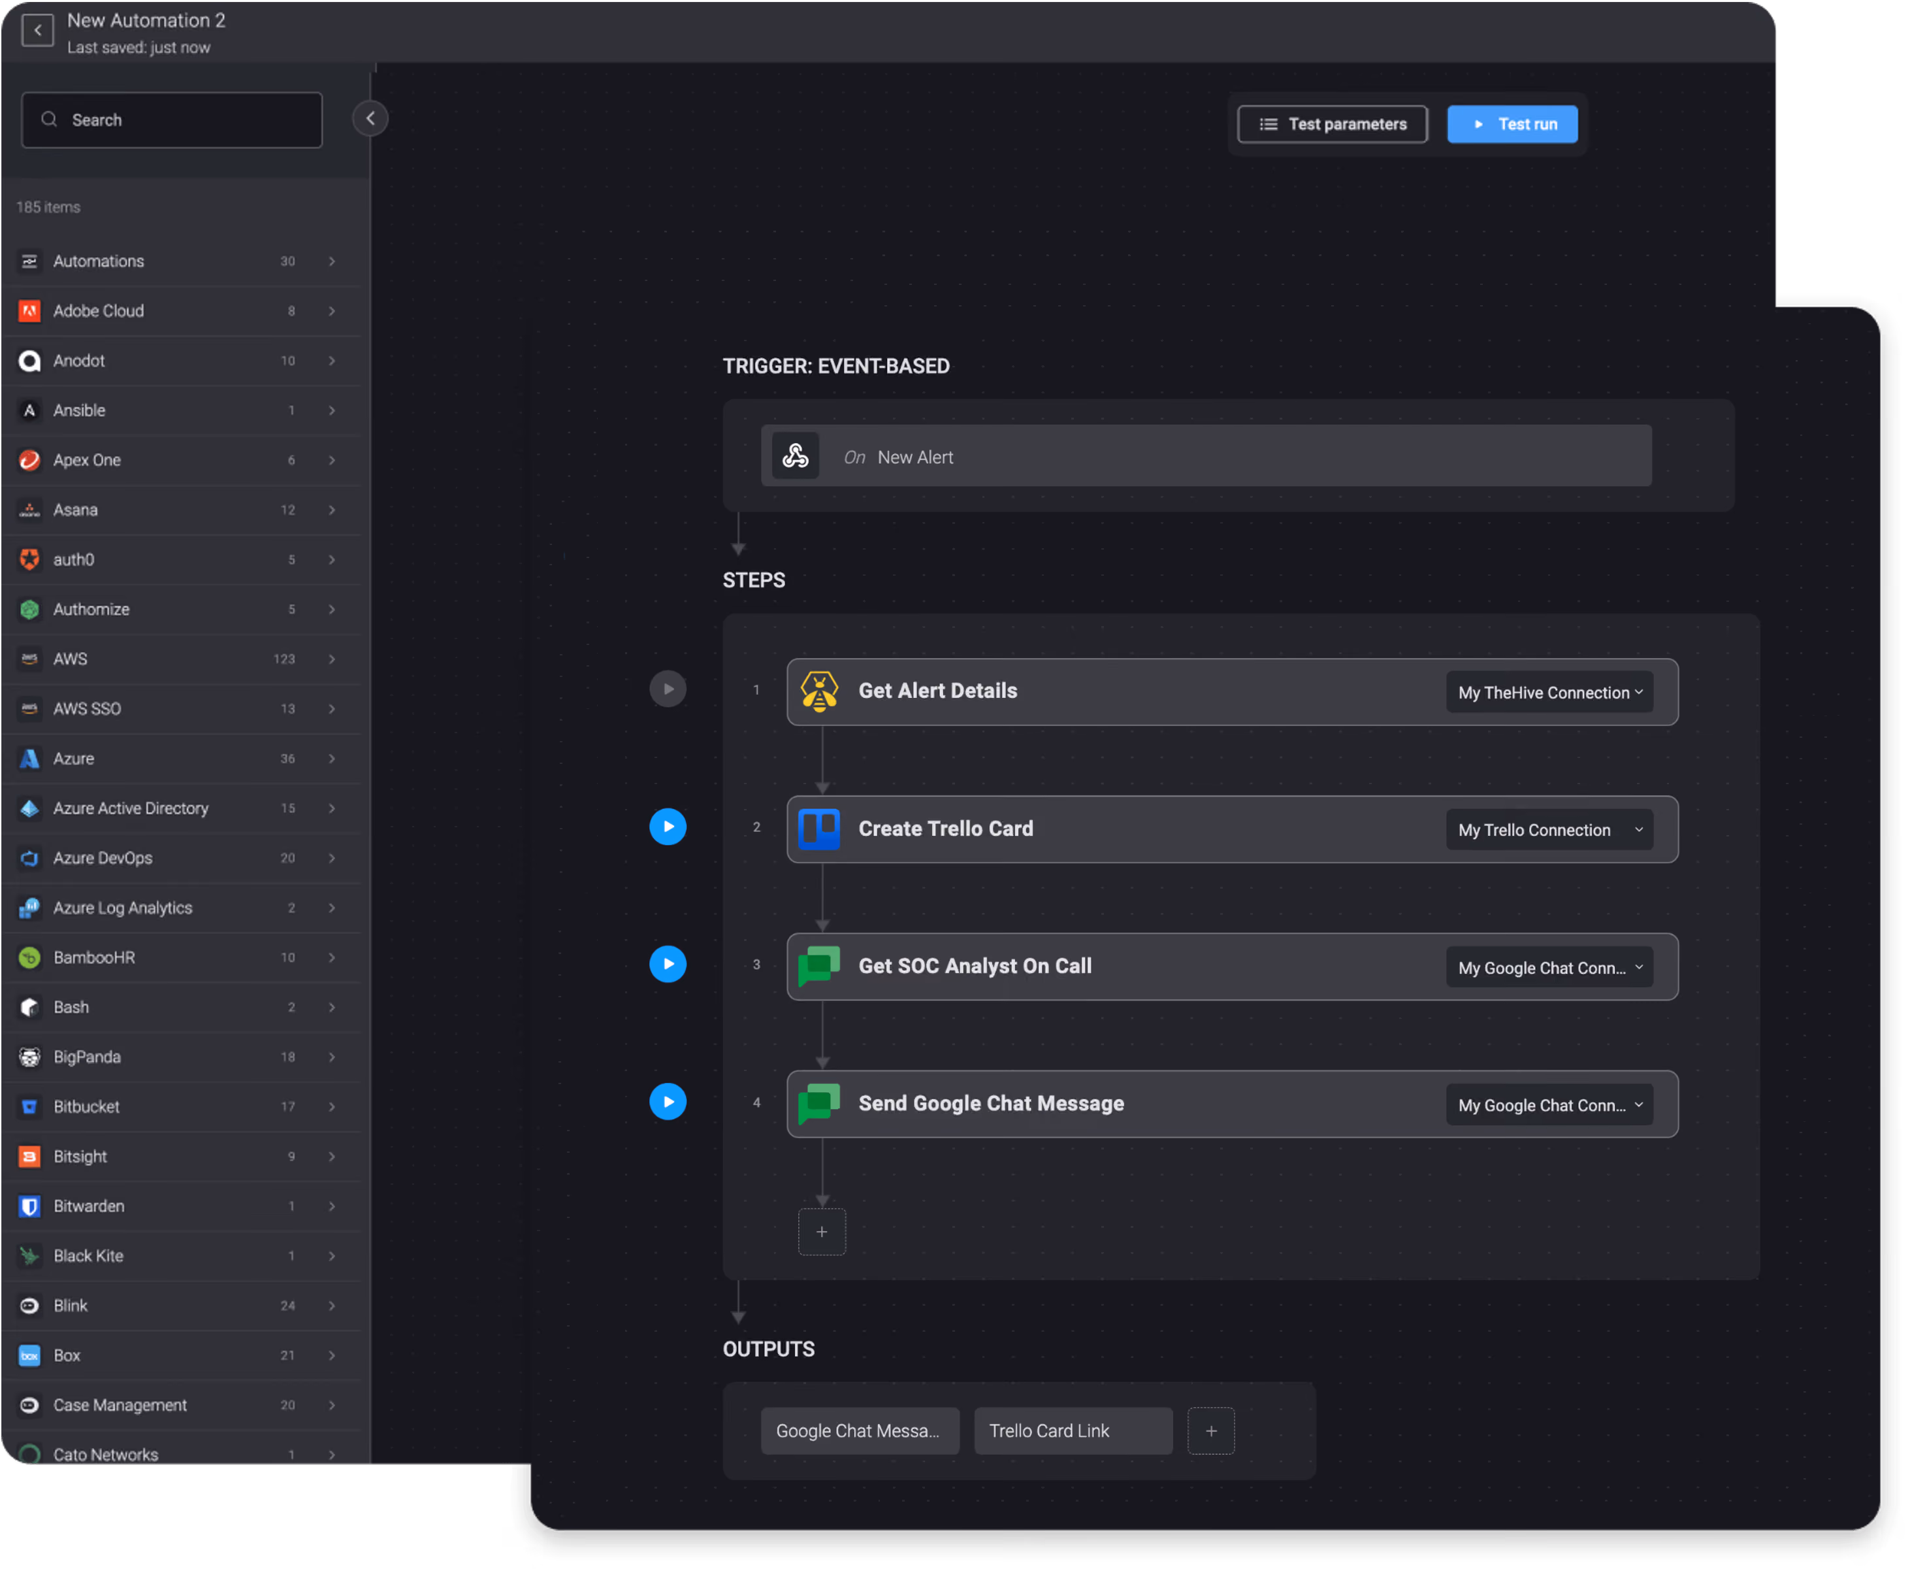
Task: Click the Bitsight icon in the sidebar
Action: coord(30,1156)
